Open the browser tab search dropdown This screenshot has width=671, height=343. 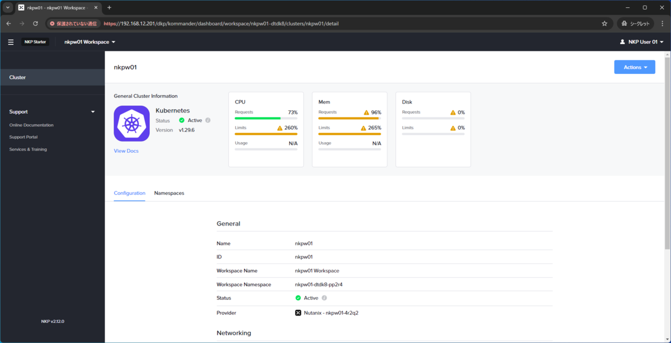click(x=8, y=8)
